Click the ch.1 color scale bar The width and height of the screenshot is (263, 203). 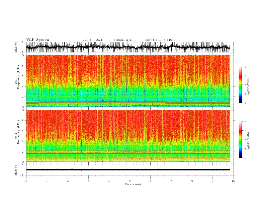[x=240, y=85]
